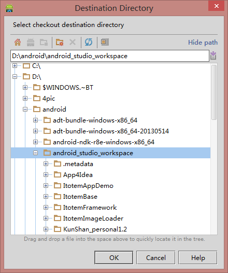The width and height of the screenshot is (228, 273).
Task: Select the $WINDOWS.~BT row
Action: pyautogui.click(x=110, y=87)
